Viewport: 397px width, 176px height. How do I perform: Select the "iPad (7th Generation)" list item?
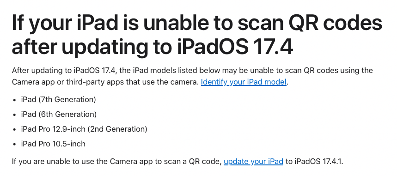click(59, 99)
